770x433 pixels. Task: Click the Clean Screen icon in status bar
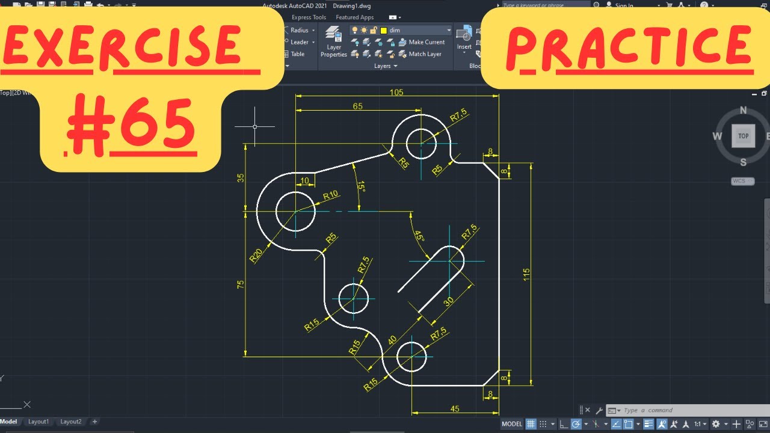(763, 424)
